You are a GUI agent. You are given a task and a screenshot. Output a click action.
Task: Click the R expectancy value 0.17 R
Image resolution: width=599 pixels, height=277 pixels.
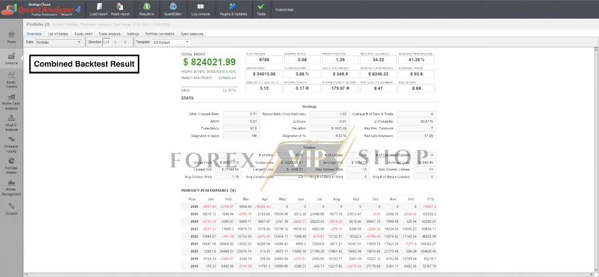pyautogui.click(x=302, y=88)
